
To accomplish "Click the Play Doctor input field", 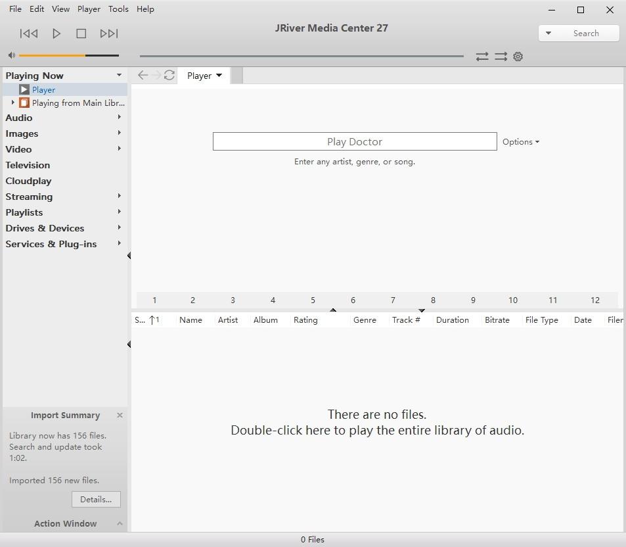I will click(x=355, y=141).
